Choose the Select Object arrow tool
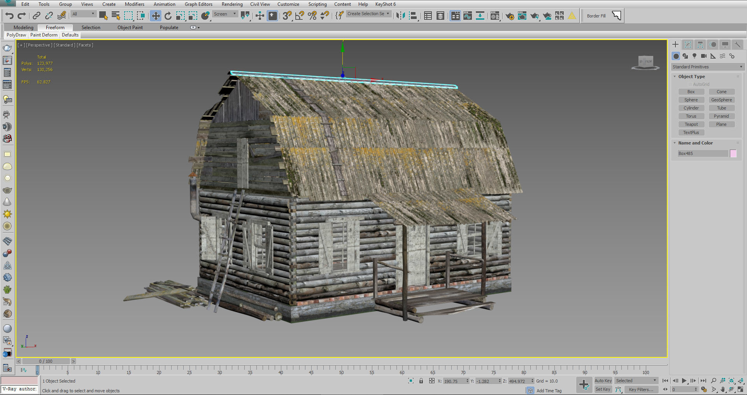Image resolution: width=747 pixels, height=395 pixels. (x=103, y=16)
